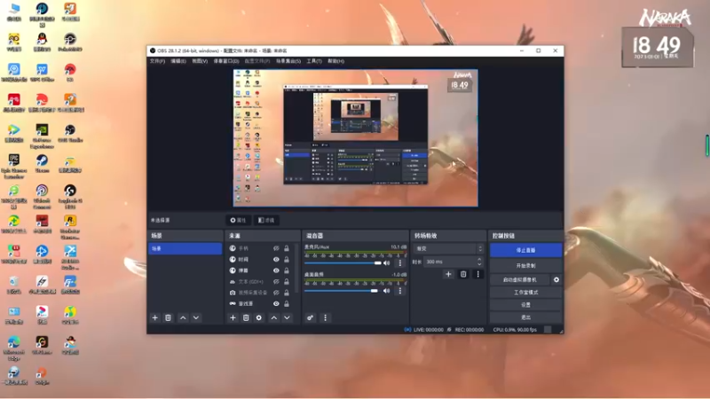Start the virtual camera 启动虚拟摄像机
The width and height of the screenshot is (710, 399).
pos(519,279)
